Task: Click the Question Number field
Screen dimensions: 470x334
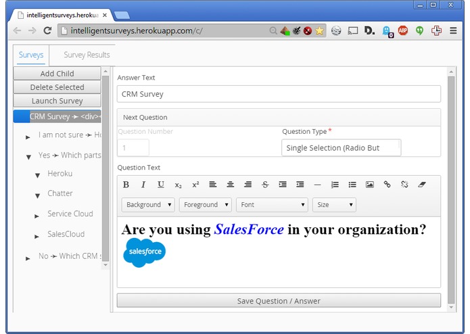Action: click(x=133, y=147)
